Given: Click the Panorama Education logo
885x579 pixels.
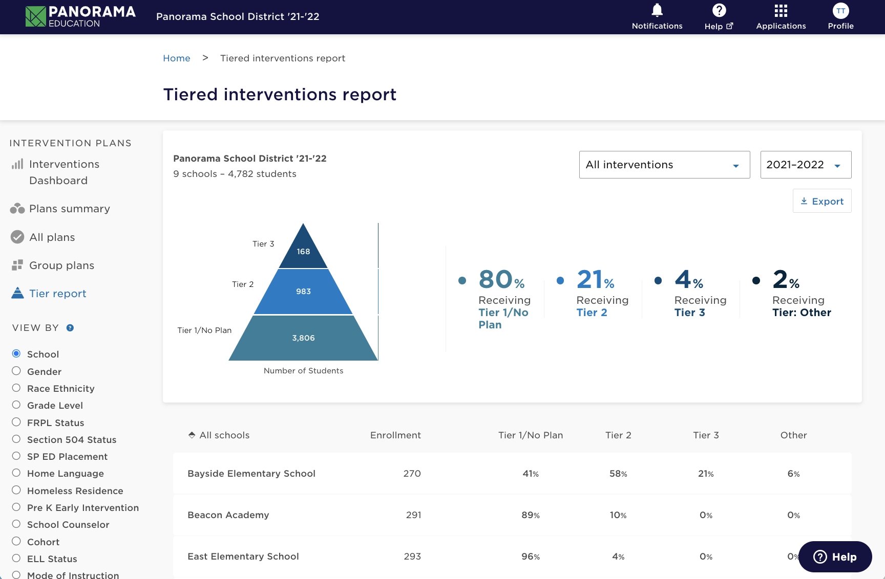Looking at the screenshot, I should tap(80, 15).
